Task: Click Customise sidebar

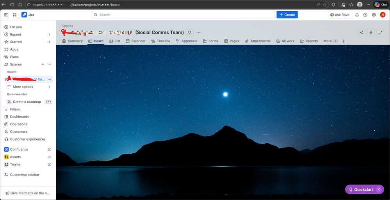Action: (25, 175)
